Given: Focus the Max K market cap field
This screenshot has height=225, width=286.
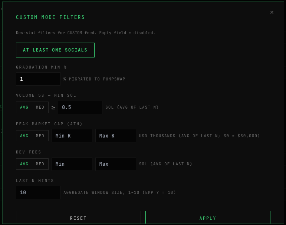Looking at the screenshot, I should (116, 136).
